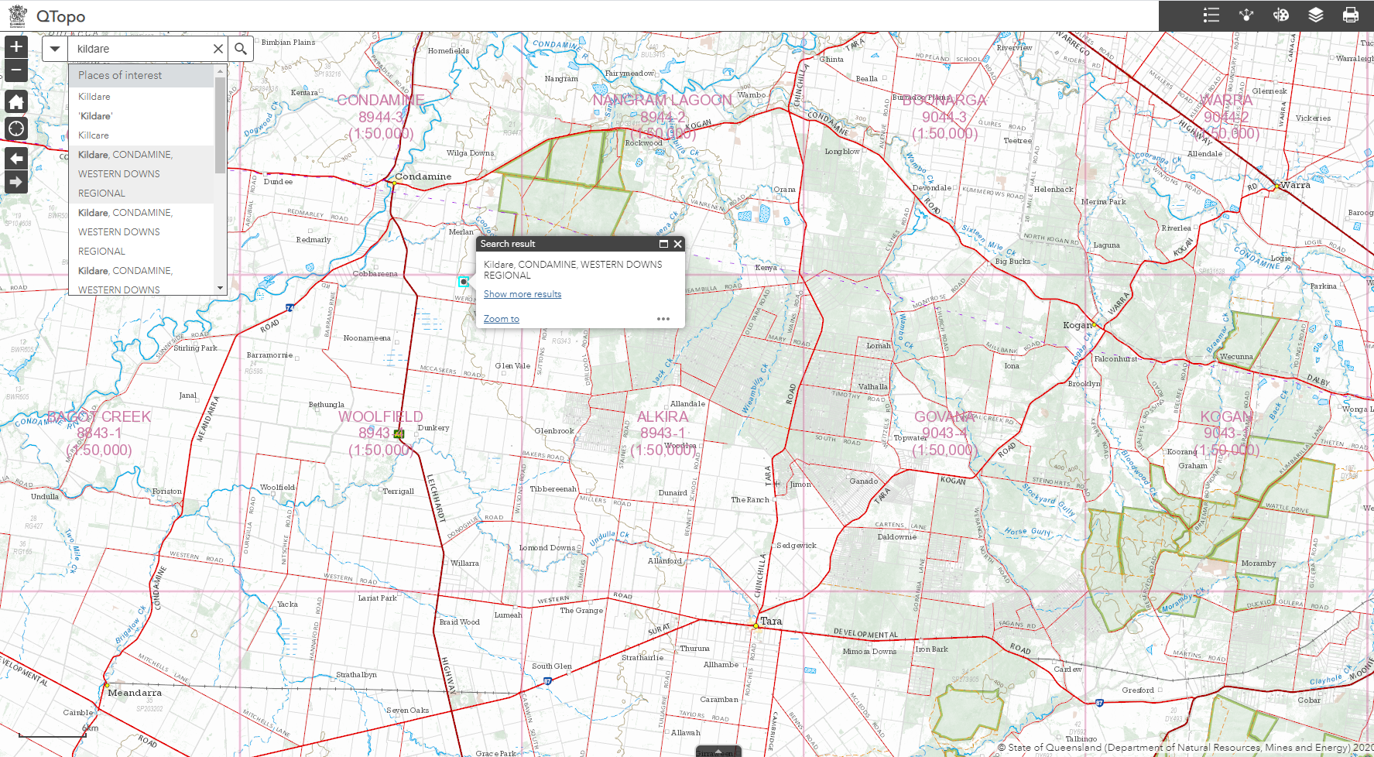Image resolution: width=1374 pixels, height=757 pixels.
Task: Open the map Legend panel
Action: tap(1211, 15)
